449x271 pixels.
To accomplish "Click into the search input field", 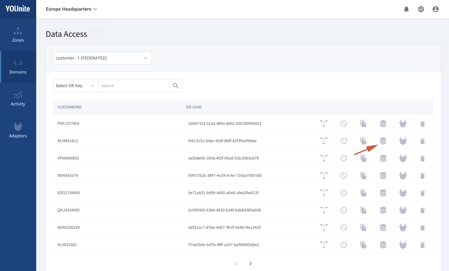I will pyautogui.click(x=135, y=86).
